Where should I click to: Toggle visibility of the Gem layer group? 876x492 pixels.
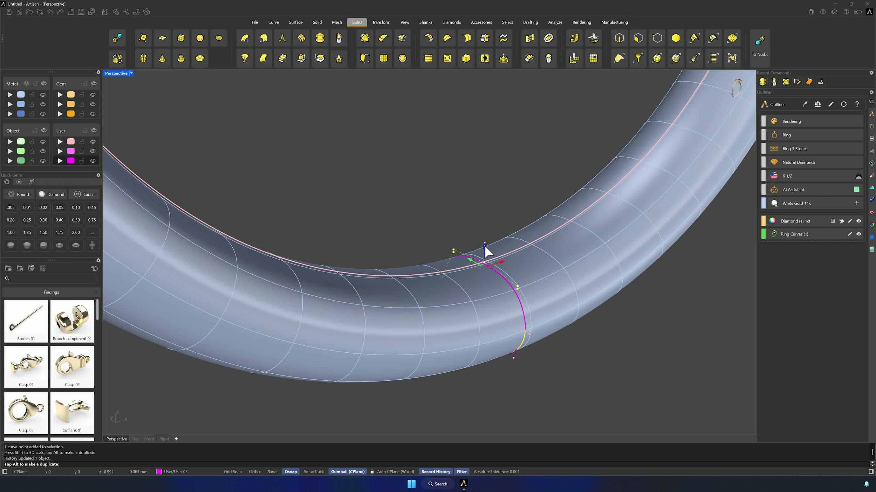click(94, 84)
